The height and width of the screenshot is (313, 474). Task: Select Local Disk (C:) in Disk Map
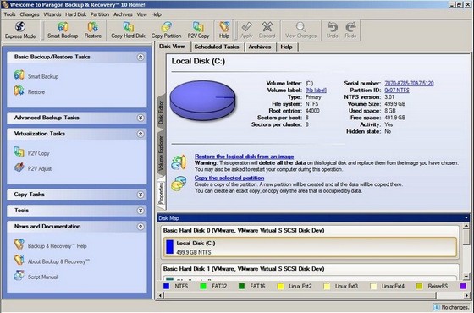(x=310, y=247)
